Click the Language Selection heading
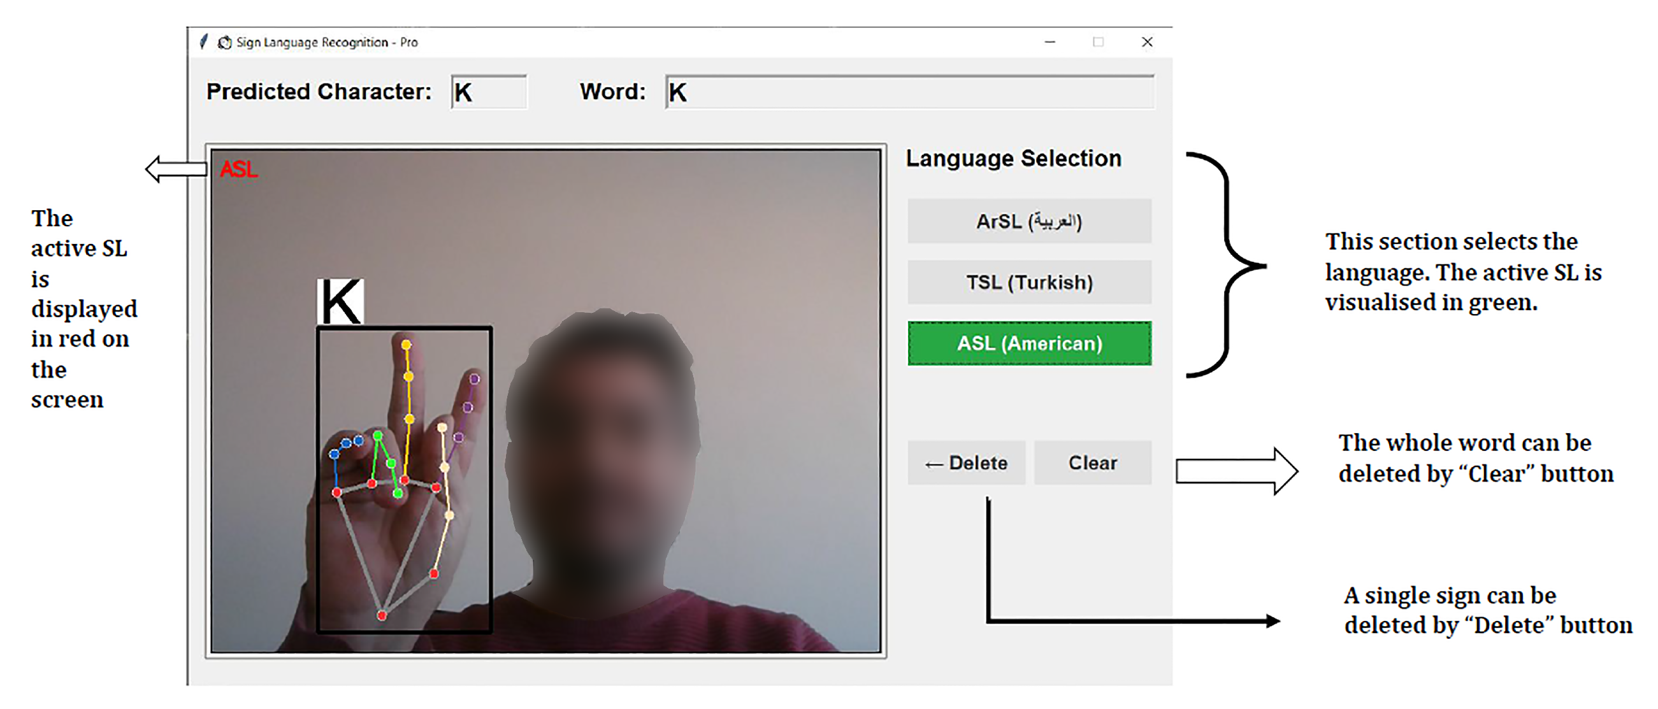Image resolution: width=1658 pixels, height=709 pixels. click(1013, 158)
